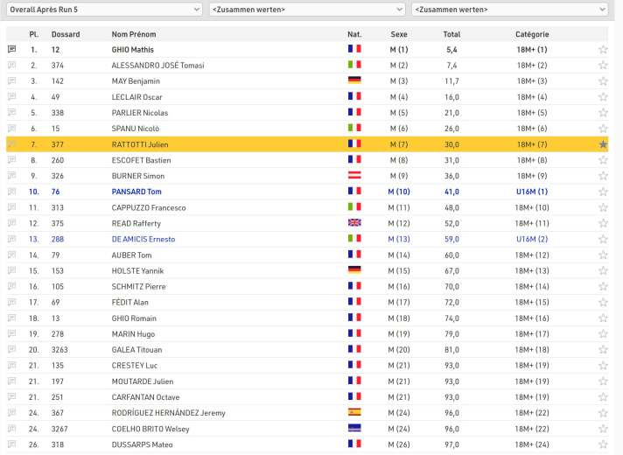Open the middle 'Zusammen werten' dropdown
Screen dimensions: 623x455
pos(307,10)
